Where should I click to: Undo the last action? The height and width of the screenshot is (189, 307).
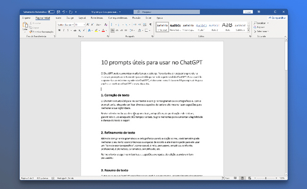click(x=64, y=12)
